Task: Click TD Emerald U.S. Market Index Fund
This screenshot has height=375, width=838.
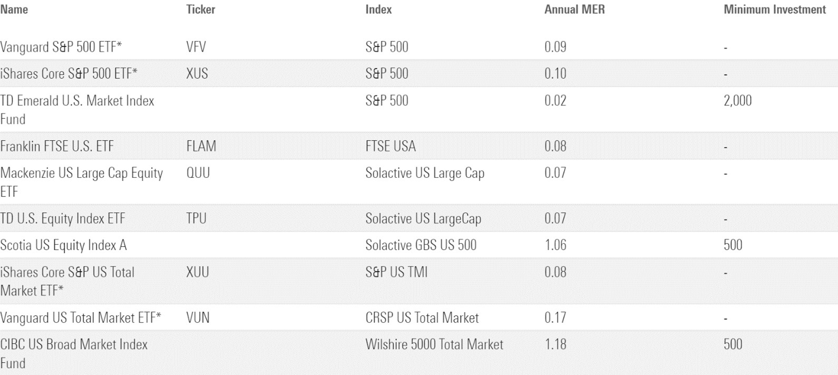Action: (x=77, y=109)
